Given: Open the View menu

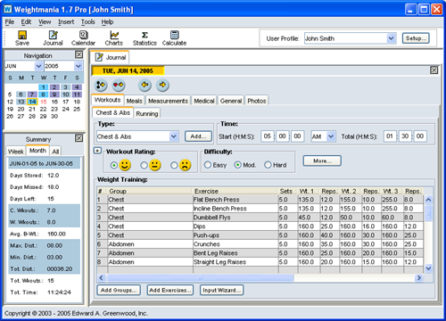Looking at the screenshot, I should pyautogui.click(x=45, y=22).
